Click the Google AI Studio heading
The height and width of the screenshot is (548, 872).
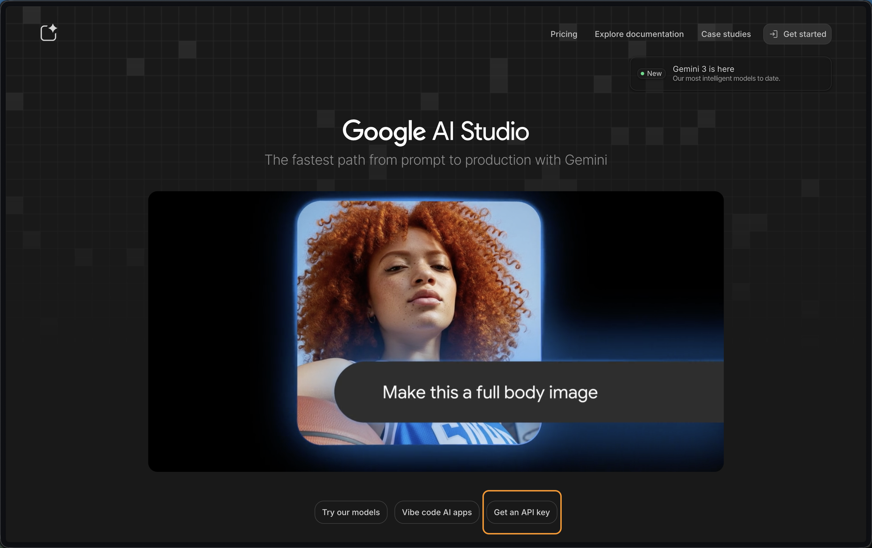click(436, 131)
